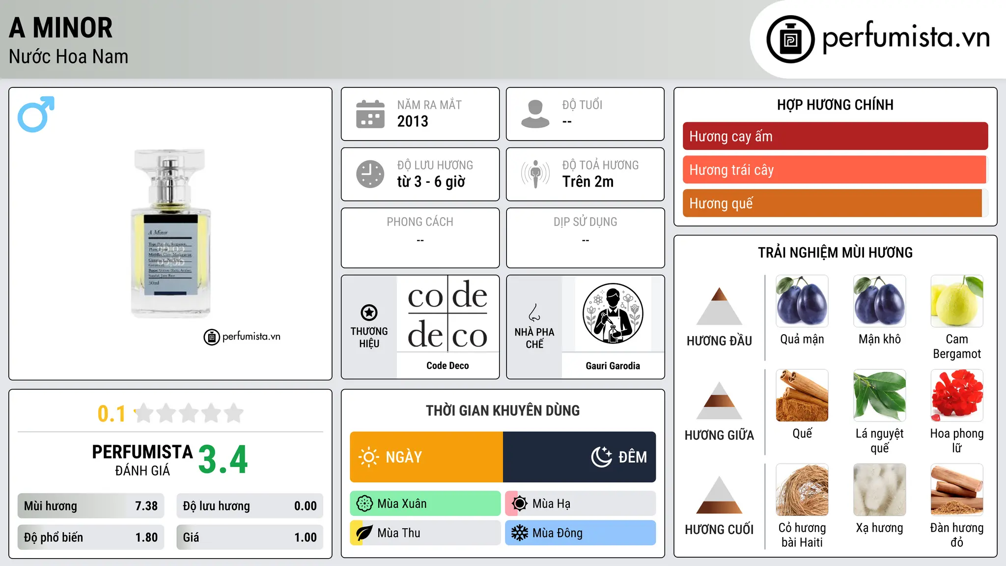Open the Code Deco brand logo
Image resolution: width=1006 pixels, height=566 pixels.
click(x=447, y=313)
